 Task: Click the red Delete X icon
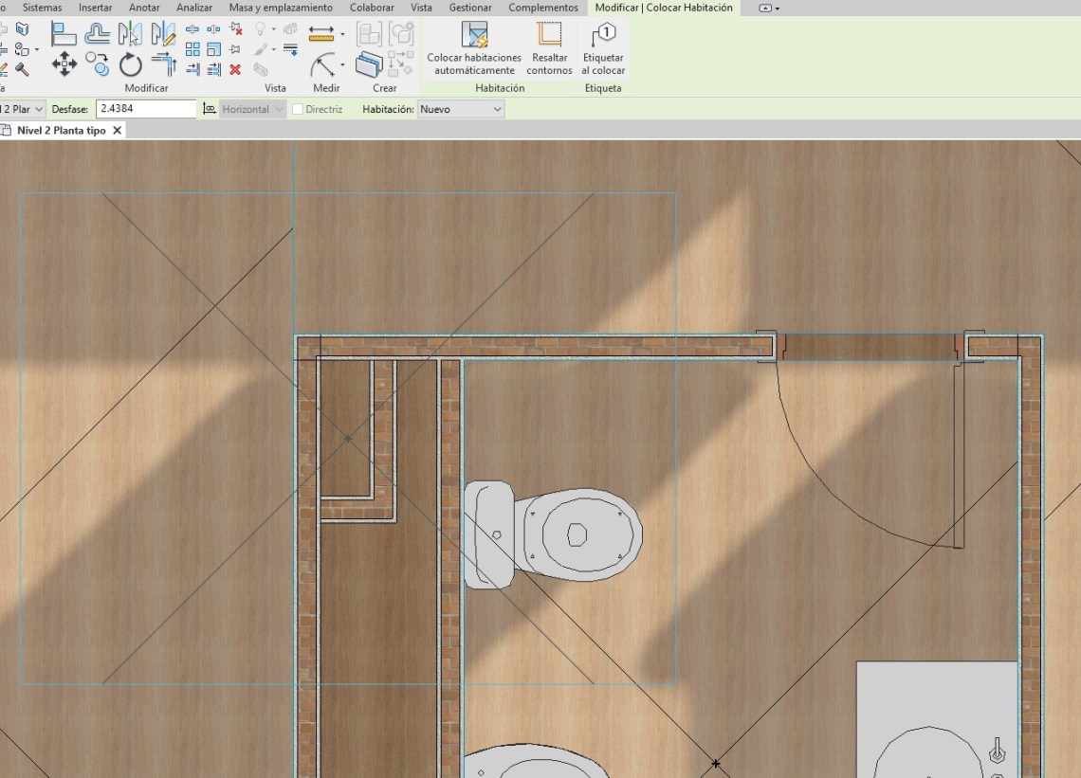(235, 69)
